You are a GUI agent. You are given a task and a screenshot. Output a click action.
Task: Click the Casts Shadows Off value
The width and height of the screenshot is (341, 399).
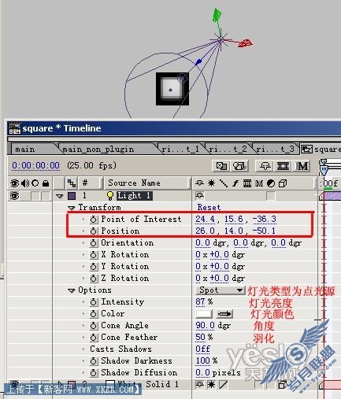[x=202, y=349]
